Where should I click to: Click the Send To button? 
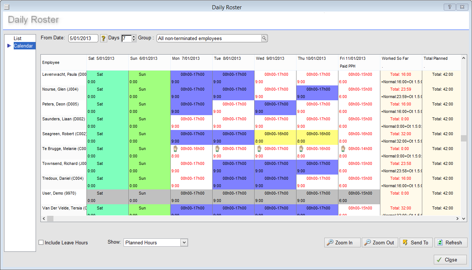tap(416, 243)
